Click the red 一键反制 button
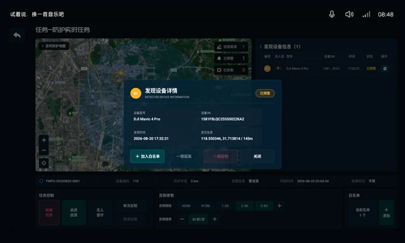405x243 pixels. (220, 156)
